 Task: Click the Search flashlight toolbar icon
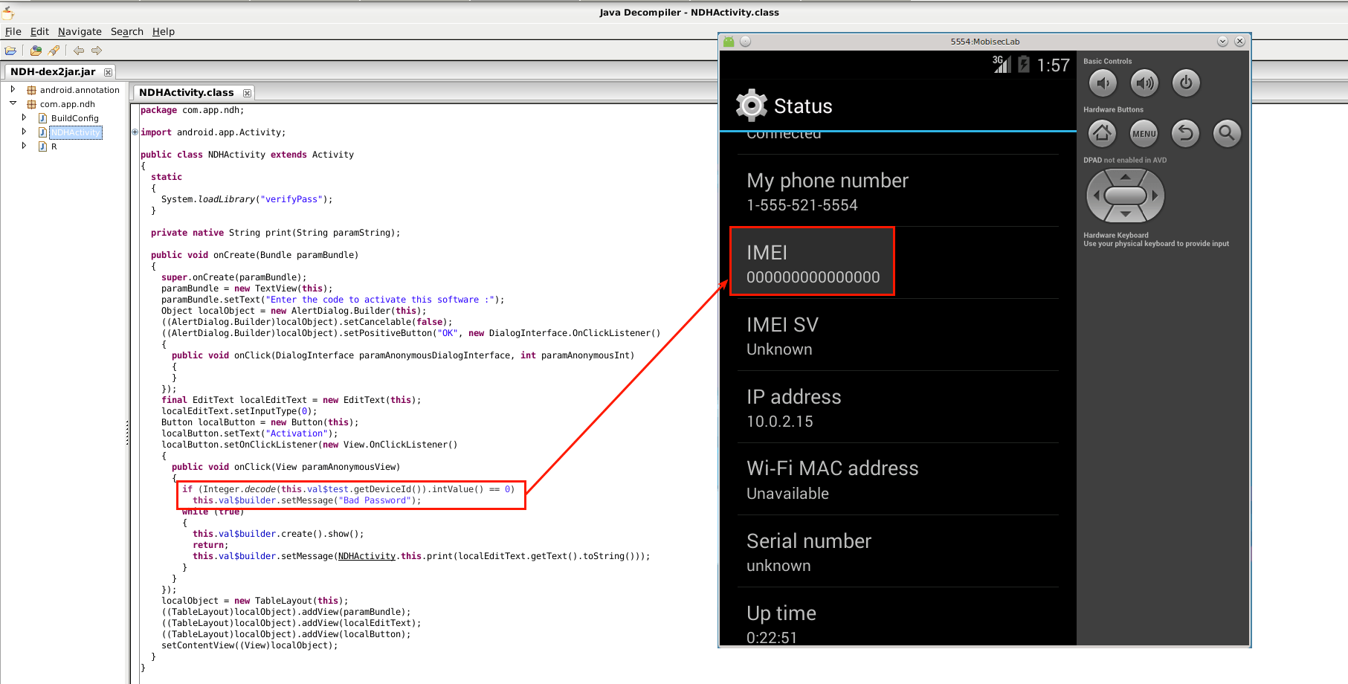tap(54, 51)
